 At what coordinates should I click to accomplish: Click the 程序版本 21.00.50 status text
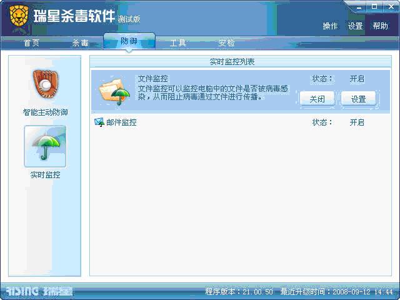(239, 291)
